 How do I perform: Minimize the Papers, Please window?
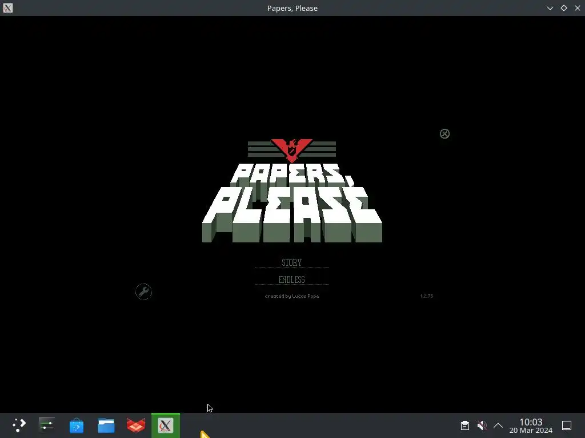click(550, 8)
